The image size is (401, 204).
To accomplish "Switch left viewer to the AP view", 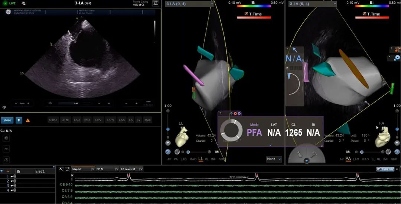I will (x=169, y=159).
